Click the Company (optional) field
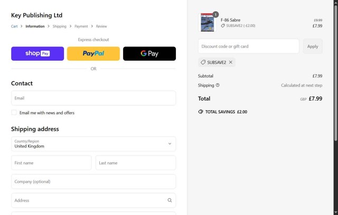 click(93, 181)
